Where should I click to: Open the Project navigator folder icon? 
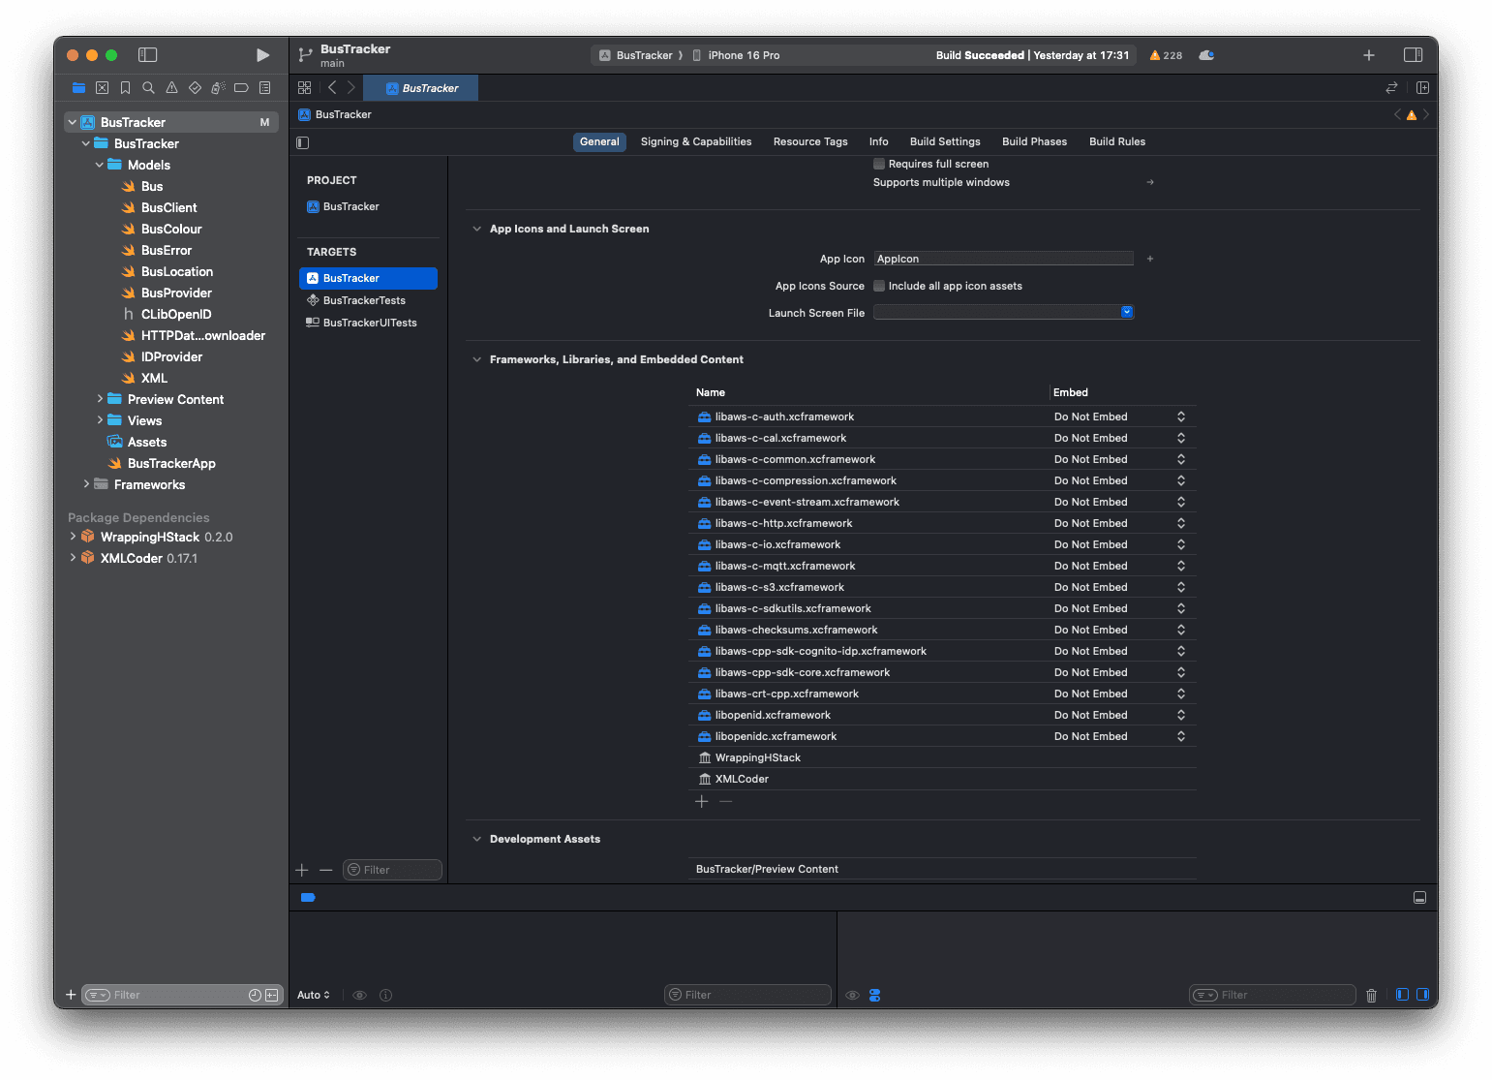tap(78, 88)
